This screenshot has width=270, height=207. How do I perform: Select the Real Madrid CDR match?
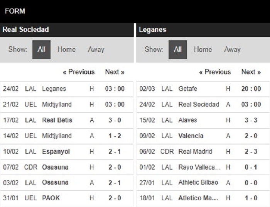(x=203, y=152)
